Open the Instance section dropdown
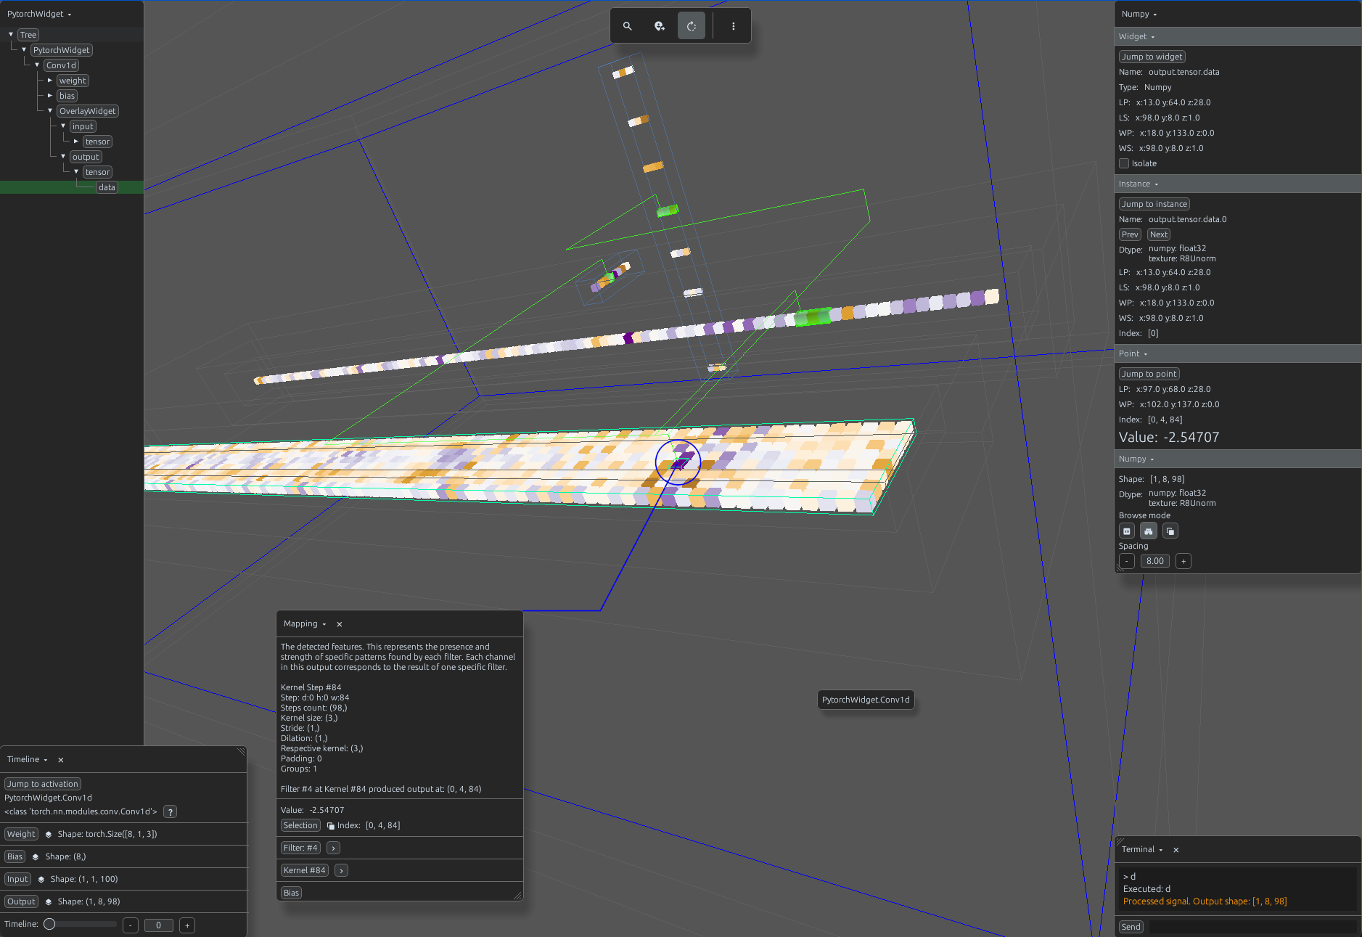This screenshot has height=937, width=1362. (1139, 184)
